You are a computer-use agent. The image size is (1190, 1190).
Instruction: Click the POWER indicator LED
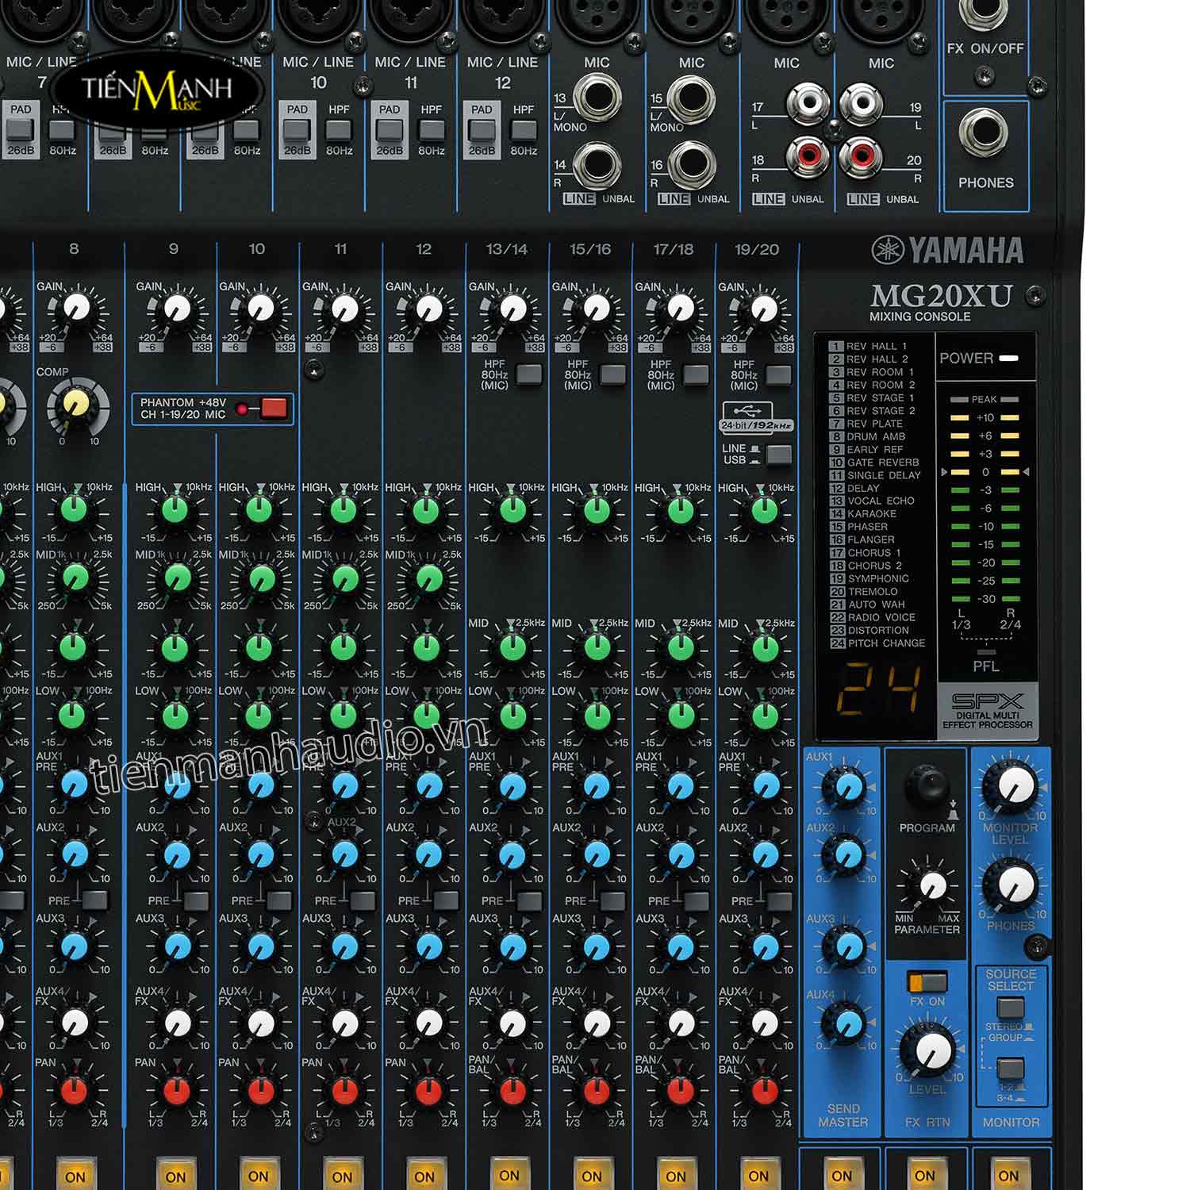(1008, 359)
